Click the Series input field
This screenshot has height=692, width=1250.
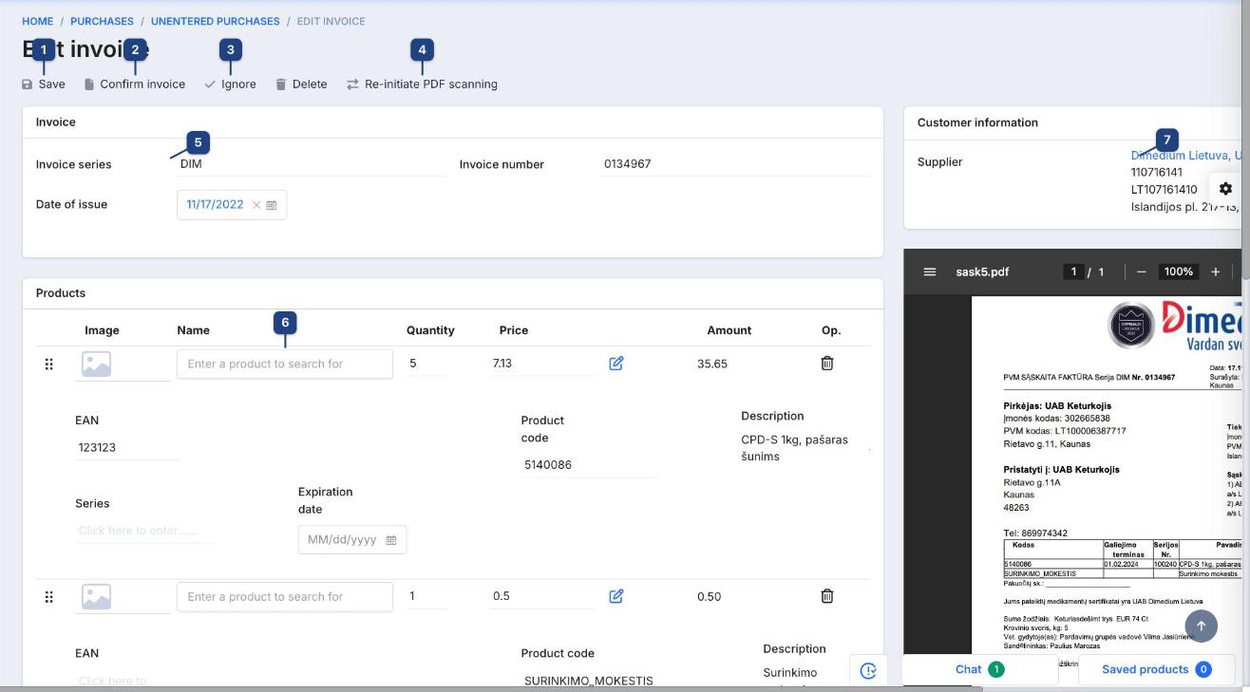(x=144, y=531)
